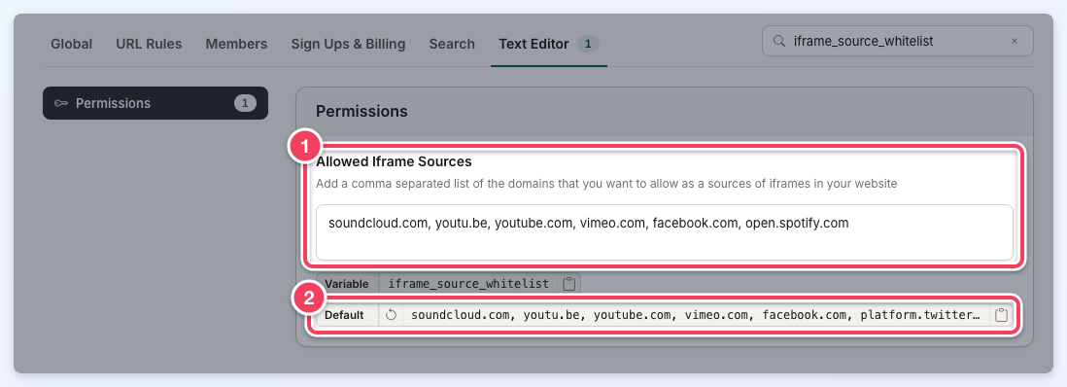Reset to default with the revert icon
1067x387 pixels.
(391, 315)
